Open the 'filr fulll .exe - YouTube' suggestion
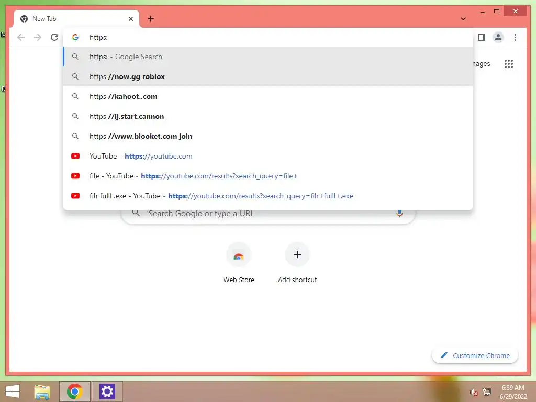This screenshot has height=402, width=536. [268, 196]
